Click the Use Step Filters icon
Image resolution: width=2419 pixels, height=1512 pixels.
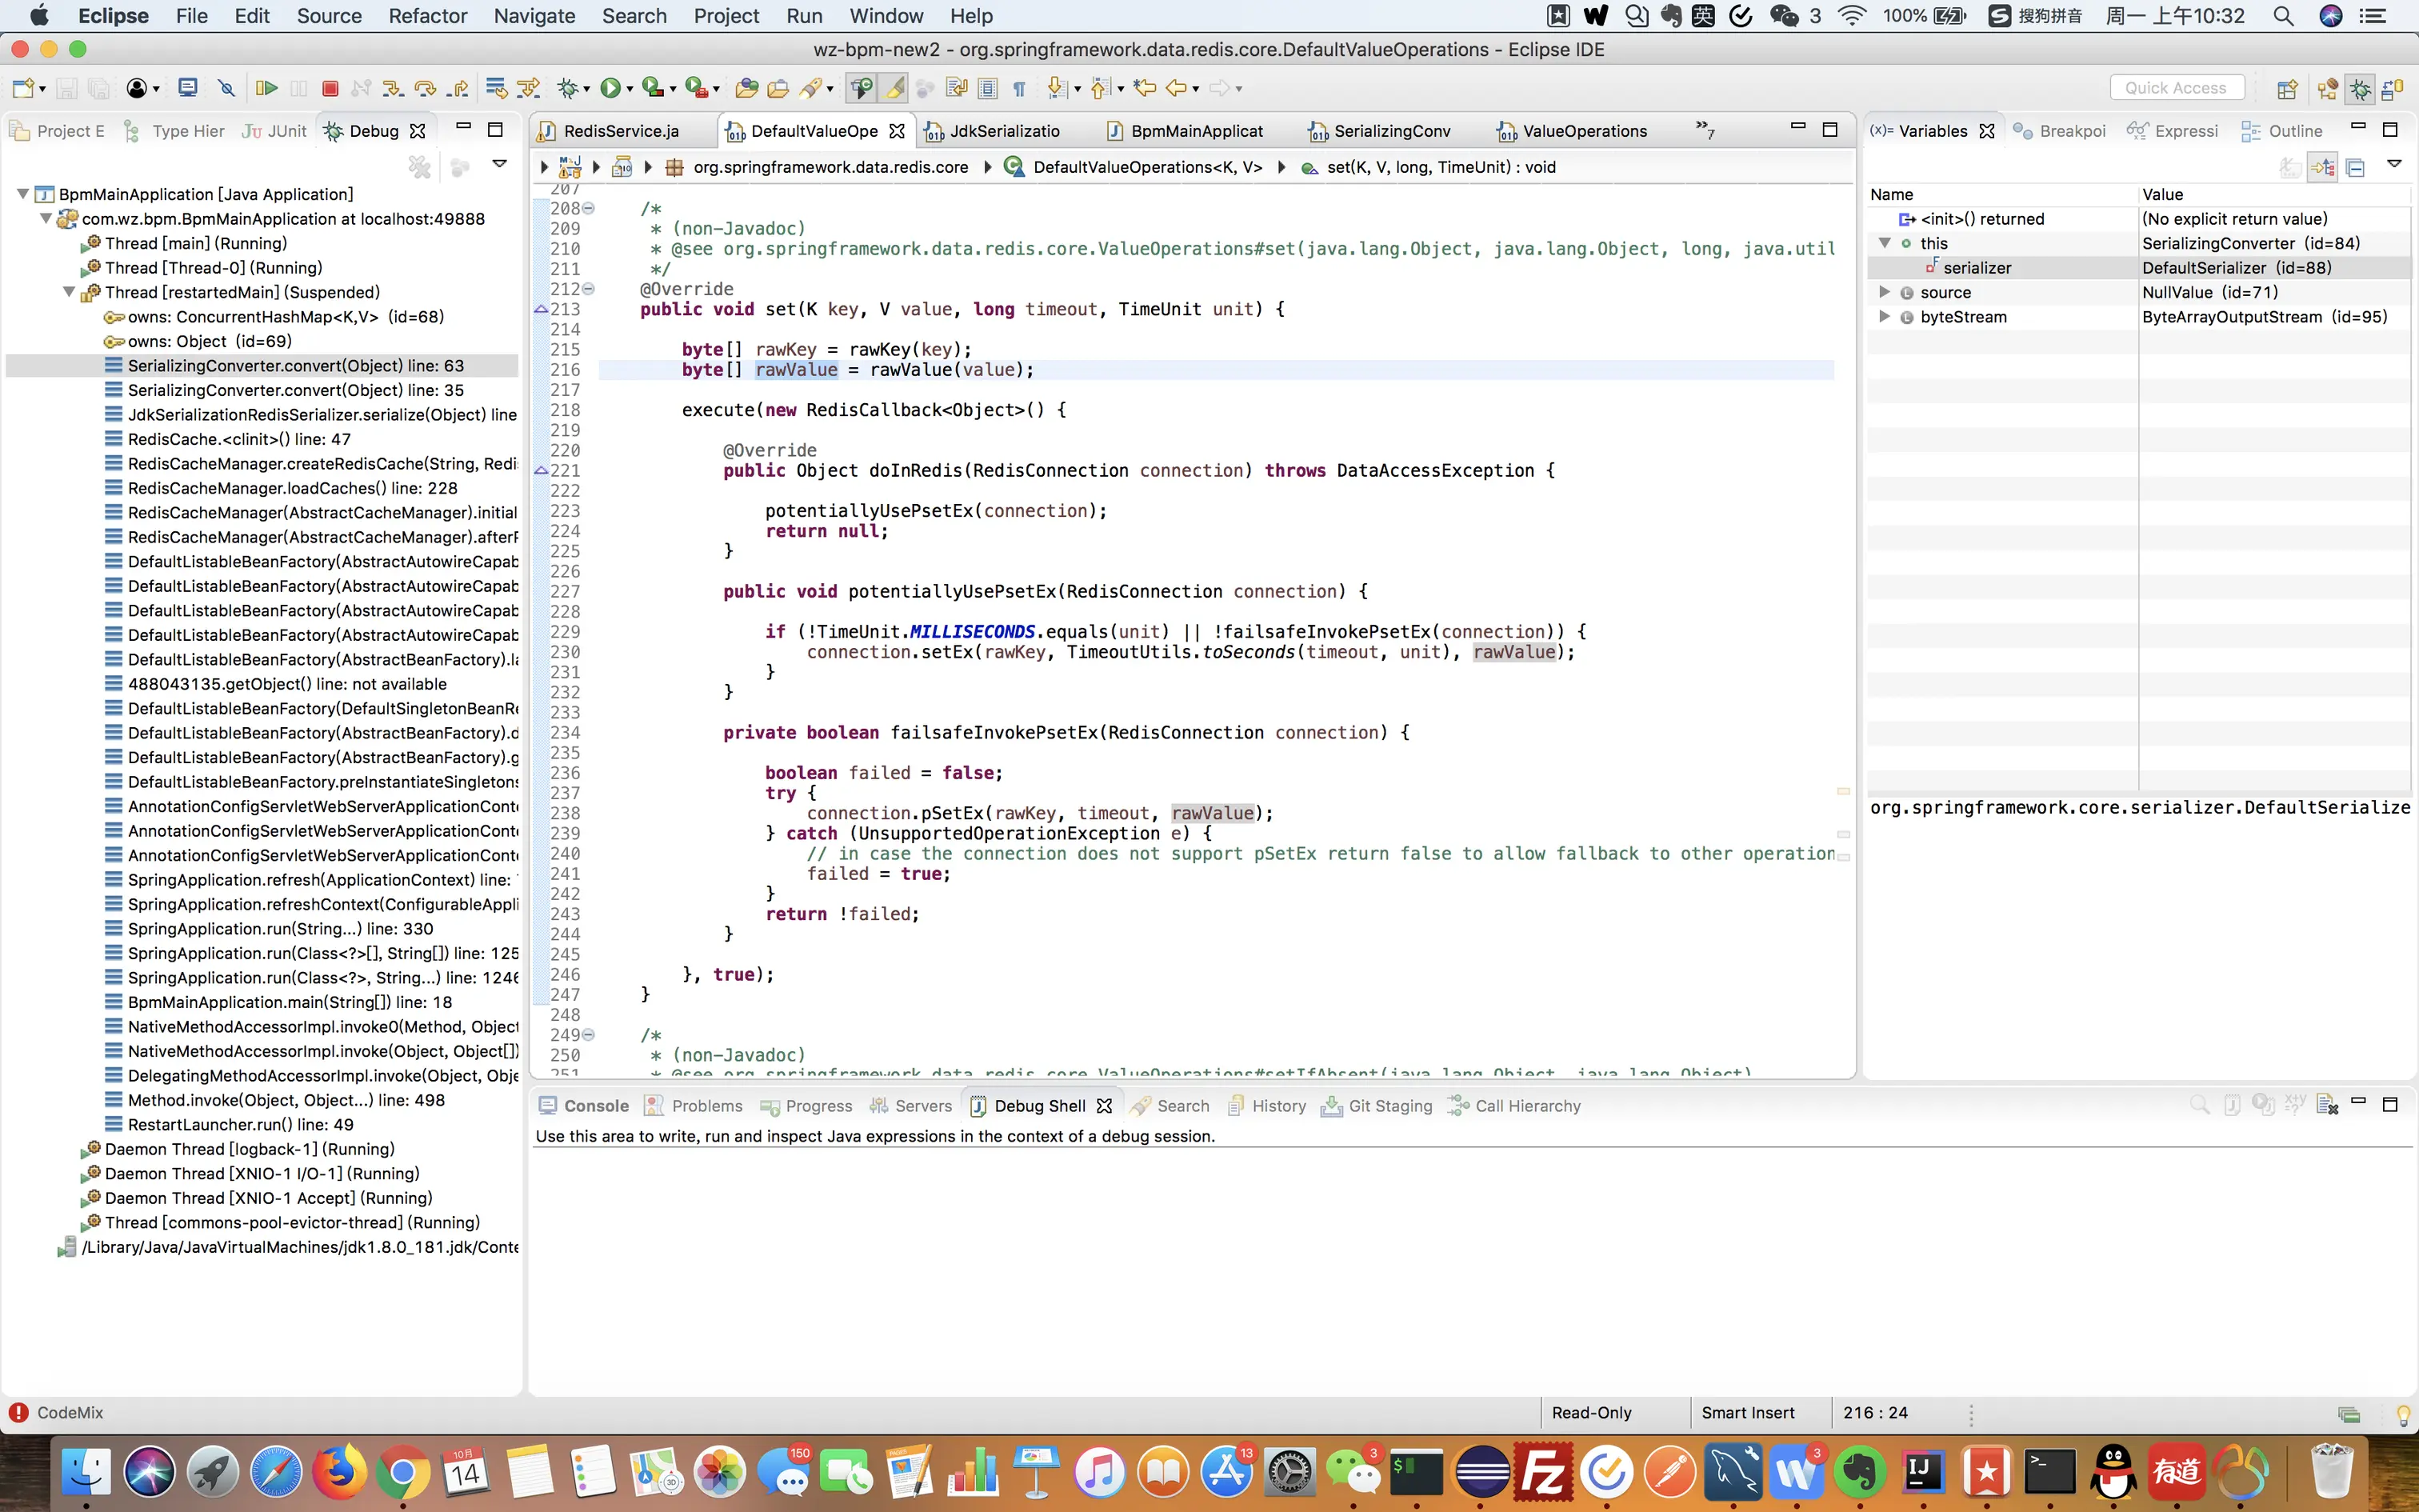coord(529,89)
